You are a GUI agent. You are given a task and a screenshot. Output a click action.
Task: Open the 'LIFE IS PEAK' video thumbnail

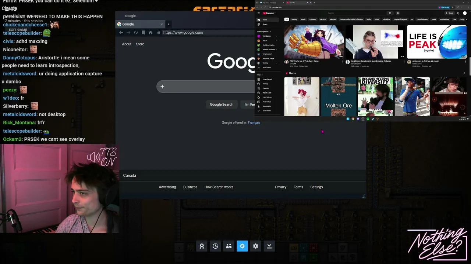pos(436,42)
